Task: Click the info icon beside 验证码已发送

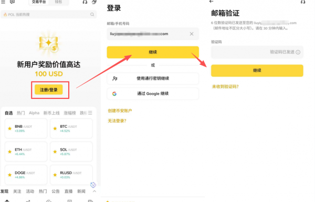Action: click(x=298, y=52)
